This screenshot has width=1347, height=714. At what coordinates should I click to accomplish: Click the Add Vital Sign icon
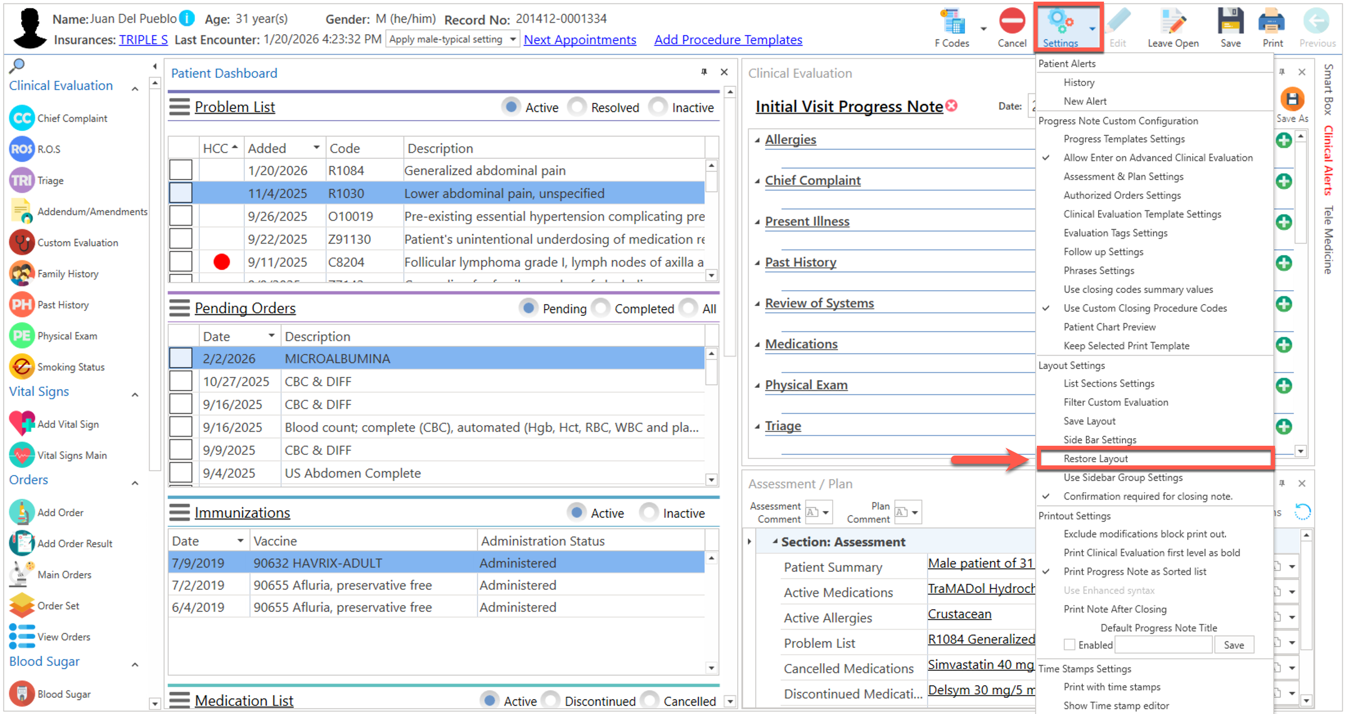coord(22,424)
